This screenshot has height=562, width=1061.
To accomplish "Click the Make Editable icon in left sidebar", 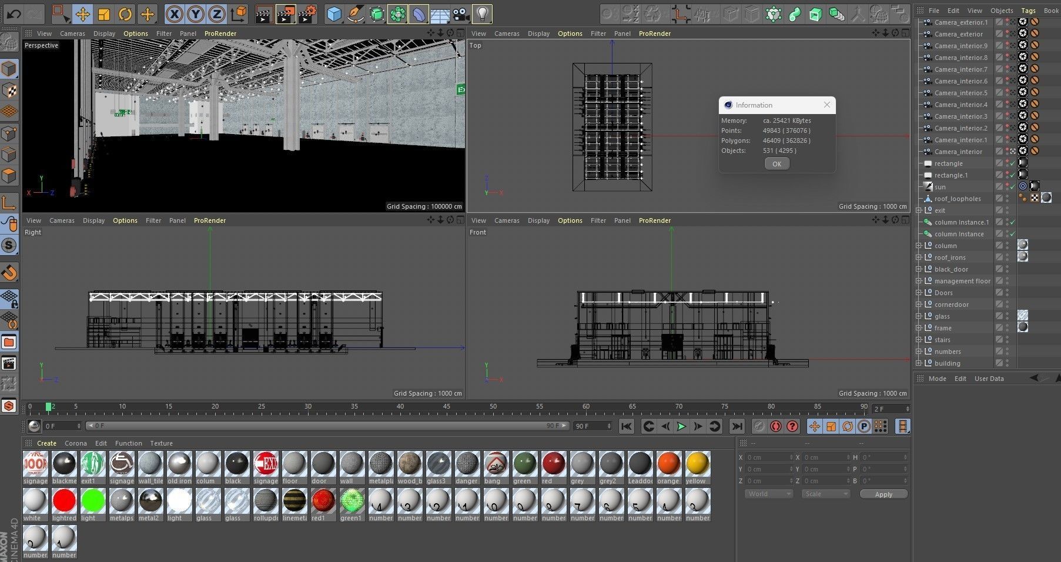I will (x=9, y=42).
